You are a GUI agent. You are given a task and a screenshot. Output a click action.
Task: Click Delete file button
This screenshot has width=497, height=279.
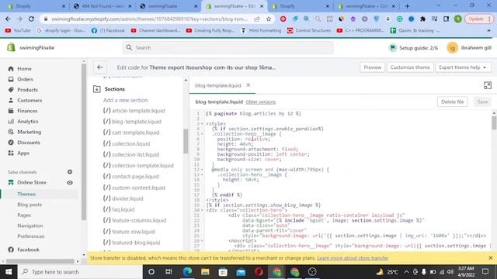452,102
